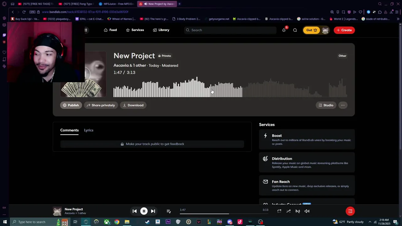Toggle the browser VPN badge

32,12
